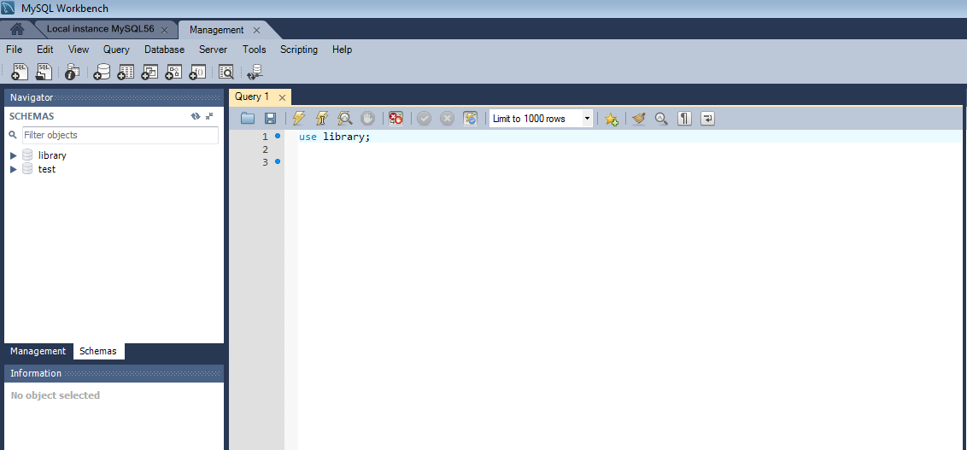The image size is (967, 450).
Task: Refresh the schemas list icon
Action: tap(196, 116)
